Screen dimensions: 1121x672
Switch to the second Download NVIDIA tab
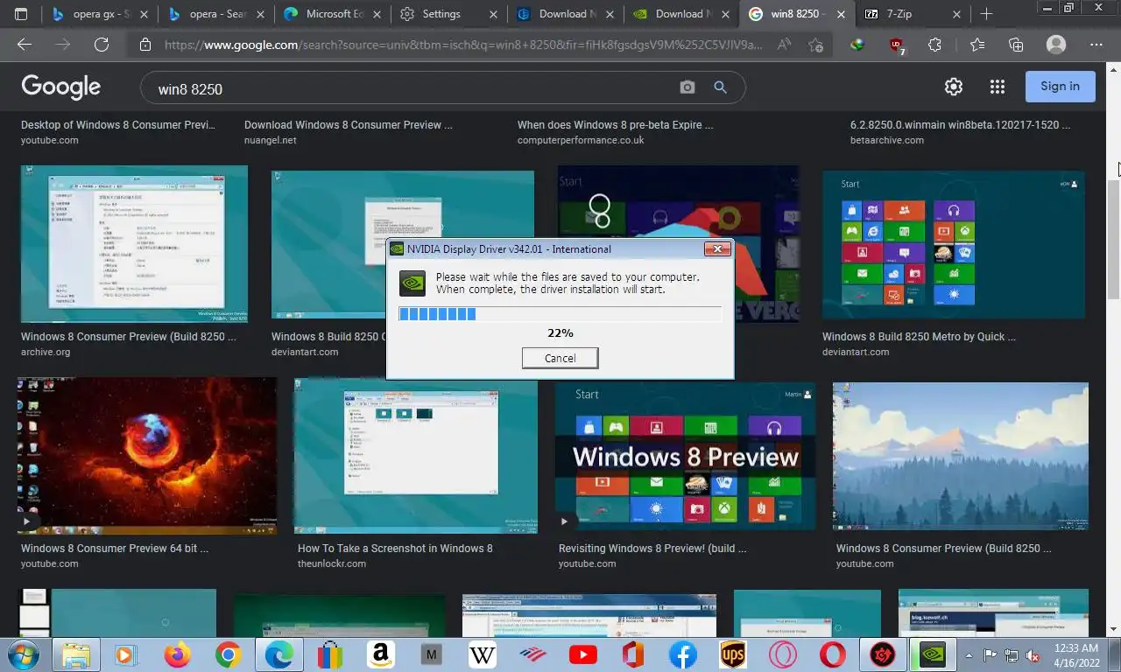[x=681, y=14]
